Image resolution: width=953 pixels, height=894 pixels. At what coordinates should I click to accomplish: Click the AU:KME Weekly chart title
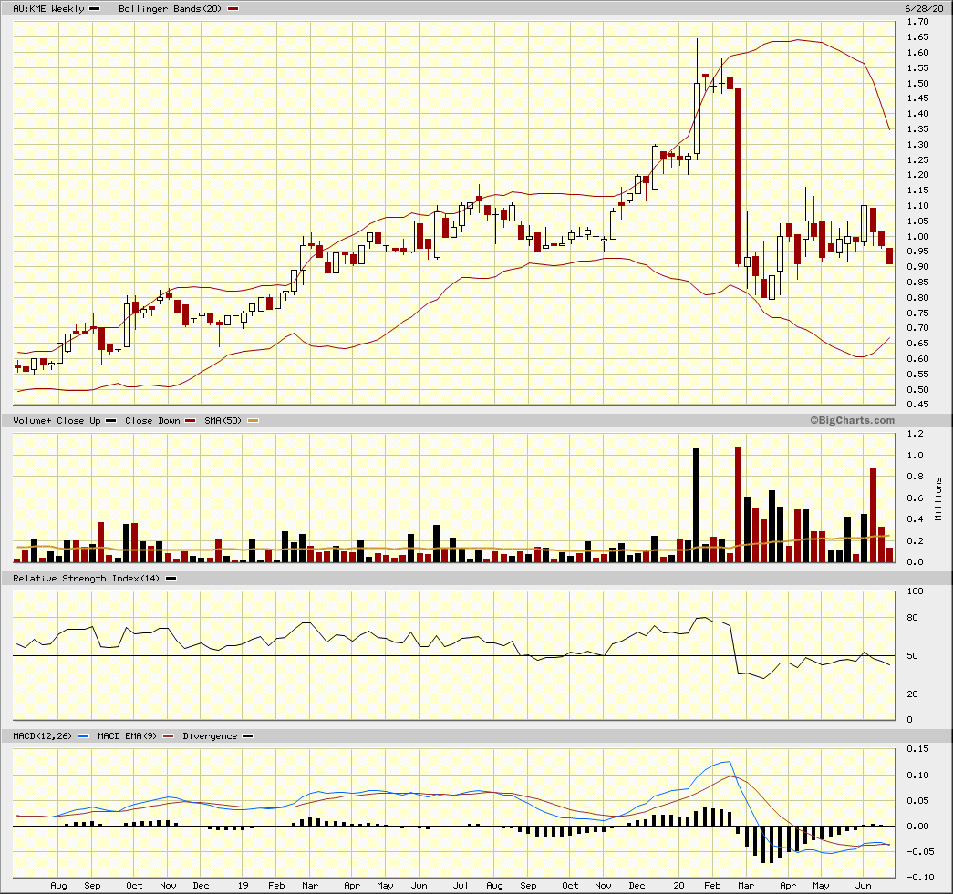point(49,8)
